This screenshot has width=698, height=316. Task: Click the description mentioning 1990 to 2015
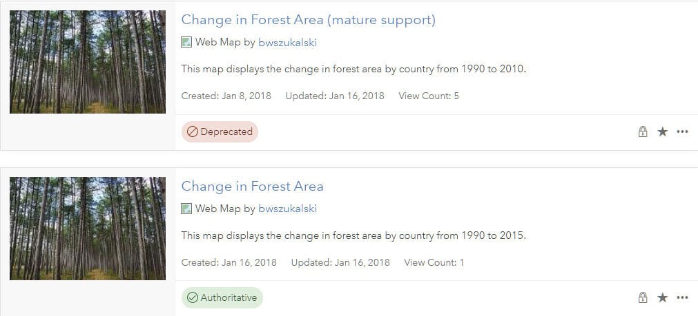353,235
